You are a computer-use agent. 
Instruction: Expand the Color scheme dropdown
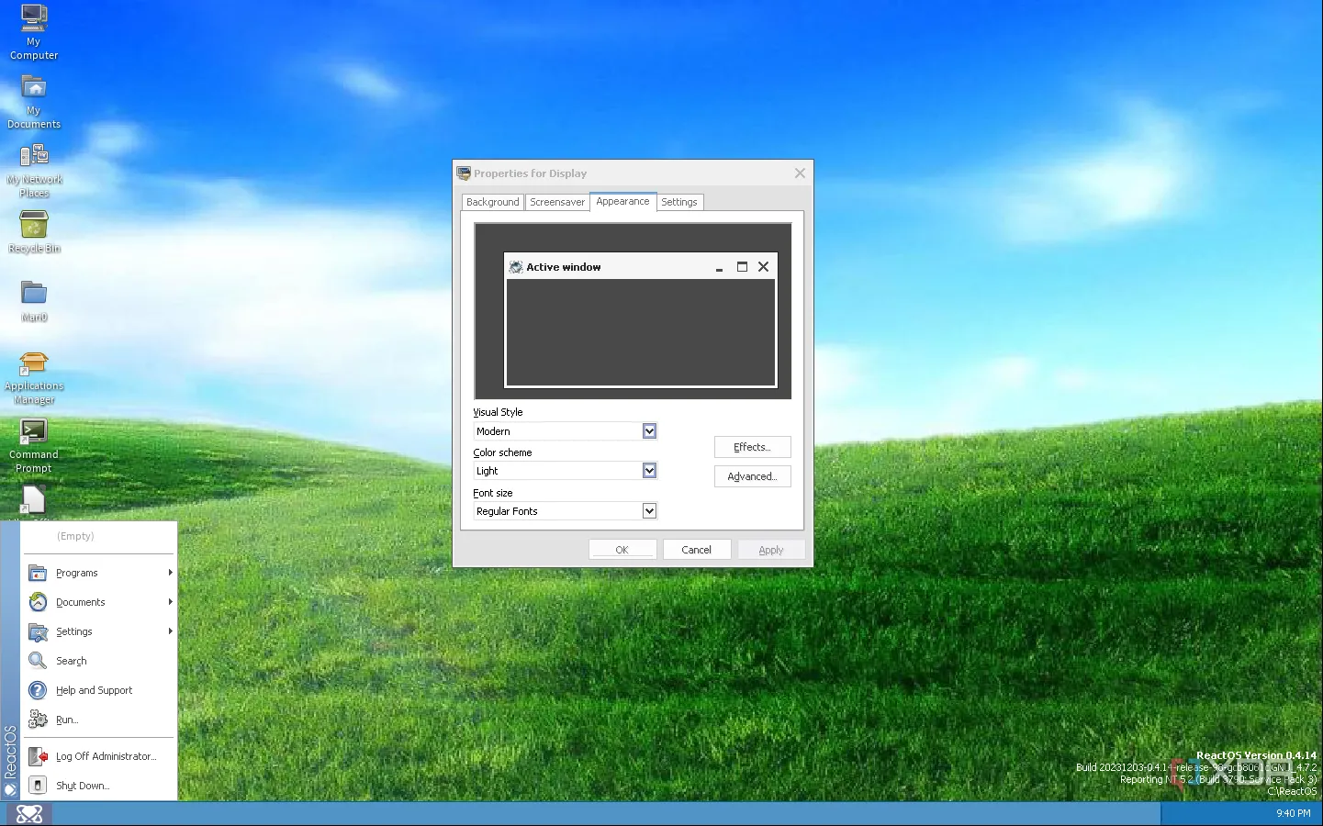pos(649,471)
